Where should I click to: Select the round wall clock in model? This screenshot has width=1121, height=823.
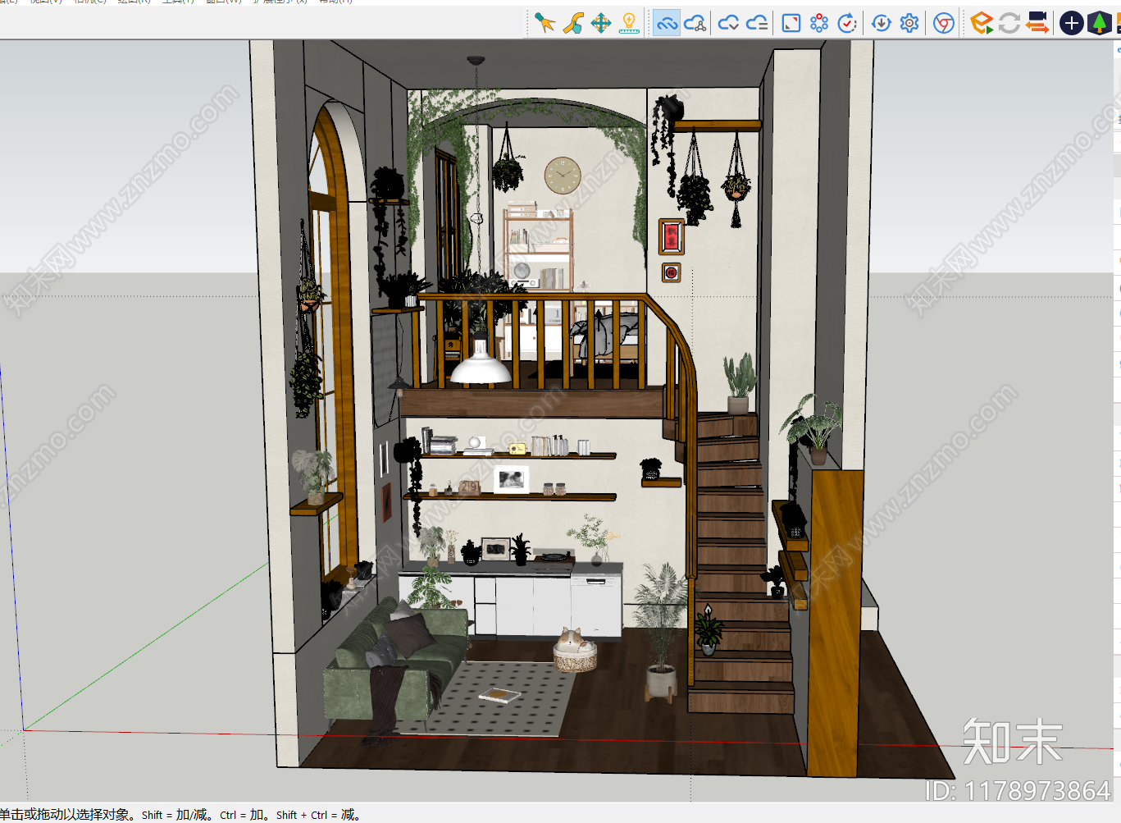coord(563,176)
